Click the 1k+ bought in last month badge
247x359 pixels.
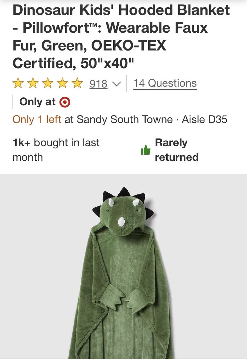(56, 150)
